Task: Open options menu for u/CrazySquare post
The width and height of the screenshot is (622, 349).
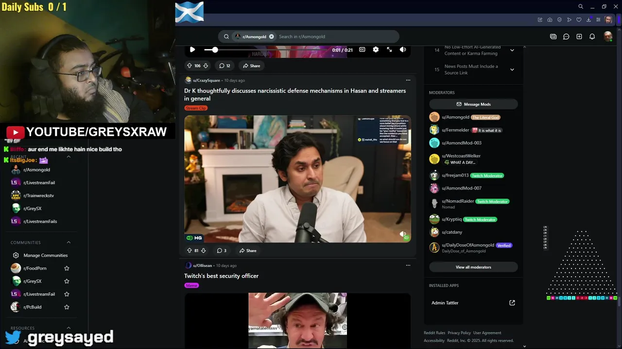Action: tap(408, 80)
